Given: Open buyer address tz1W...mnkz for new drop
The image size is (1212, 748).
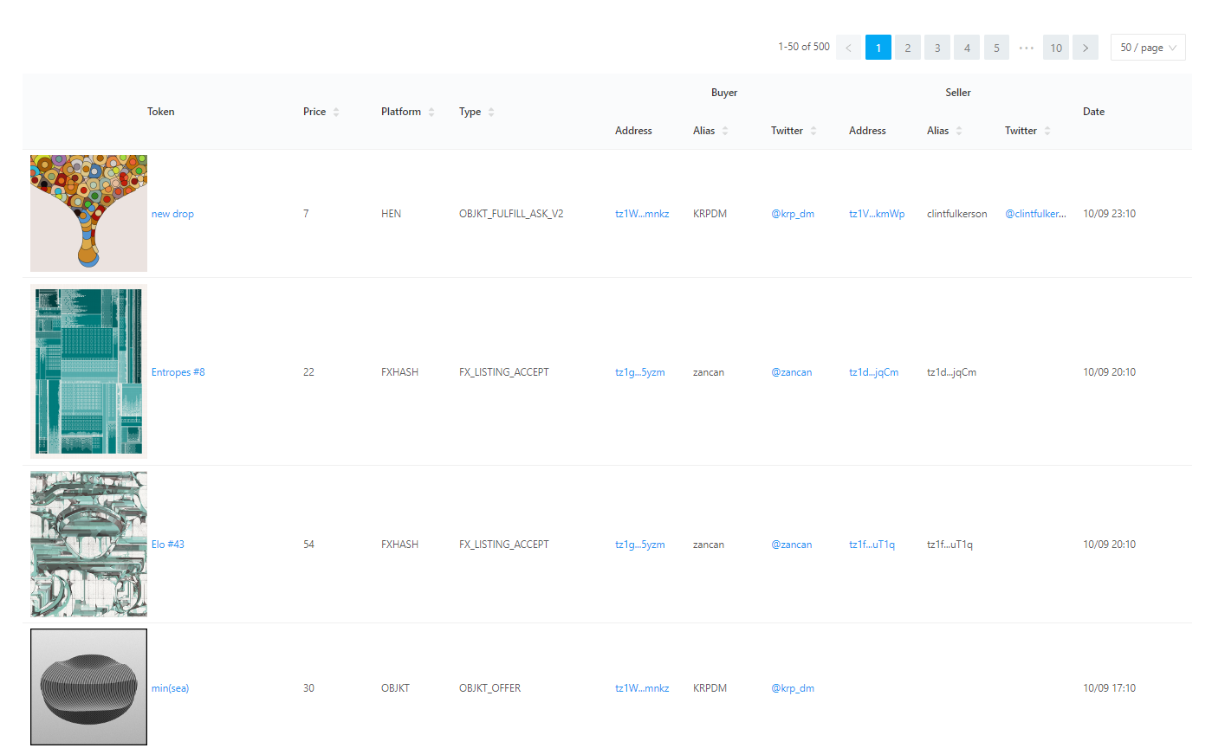Looking at the screenshot, I should click(x=642, y=214).
